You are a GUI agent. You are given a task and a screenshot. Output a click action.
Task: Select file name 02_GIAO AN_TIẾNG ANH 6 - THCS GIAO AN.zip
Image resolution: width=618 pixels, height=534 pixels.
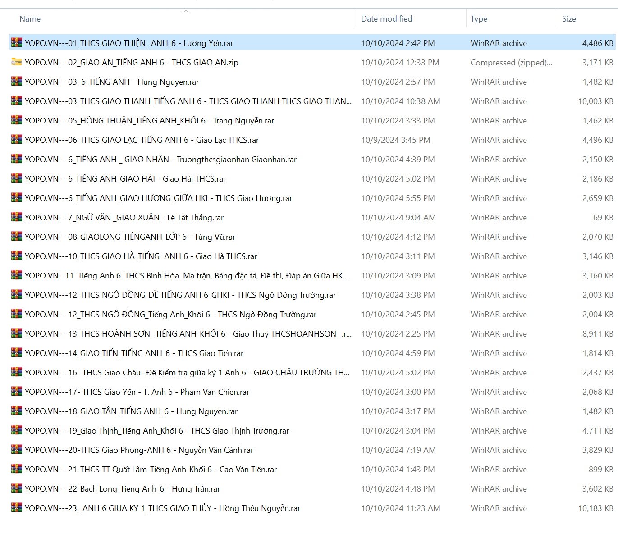tap(132, 63)
